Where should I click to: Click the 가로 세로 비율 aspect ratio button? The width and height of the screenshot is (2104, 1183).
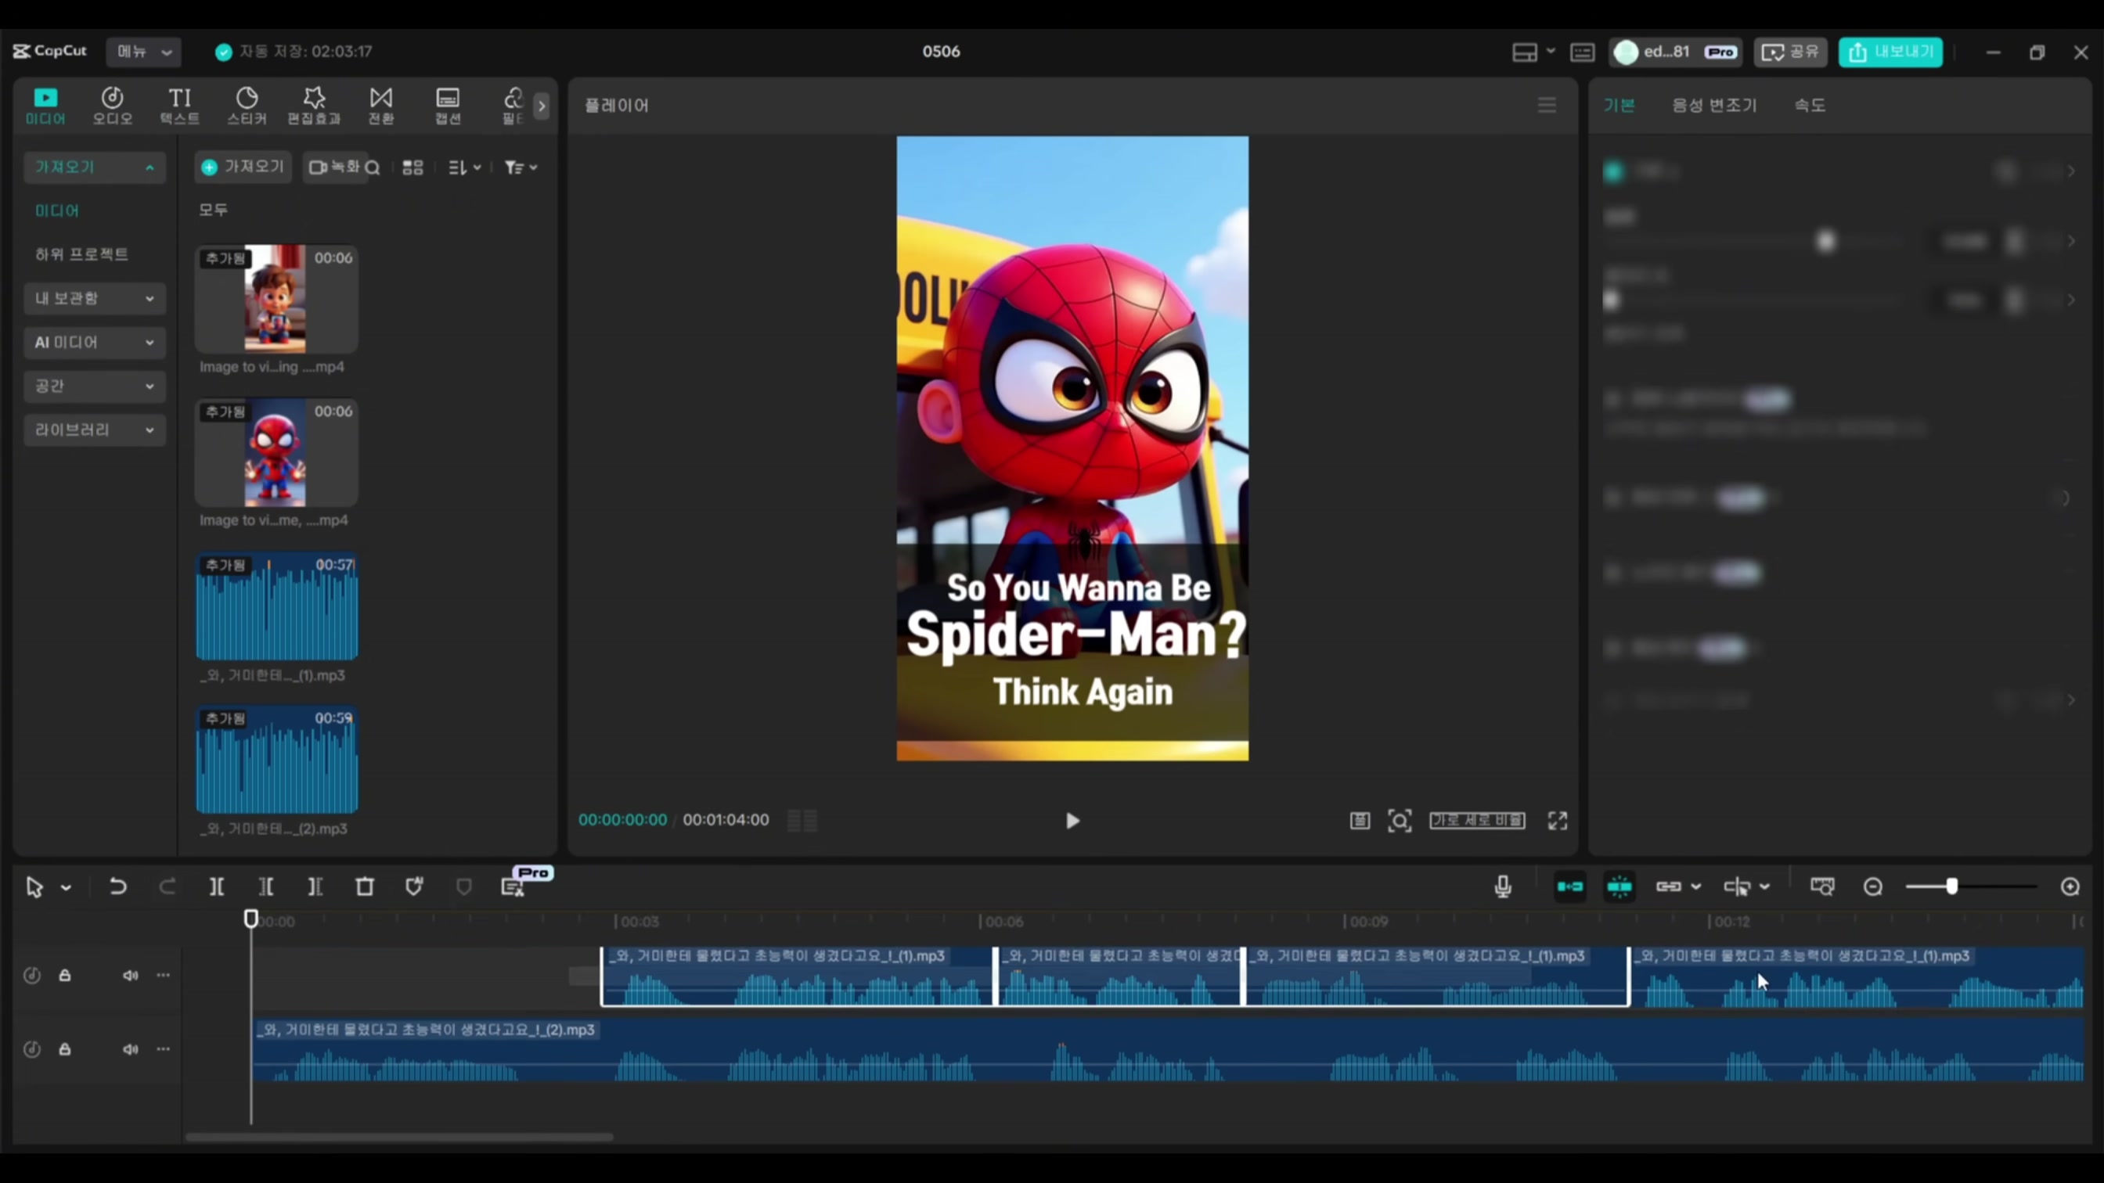[x=1477, y=821]
